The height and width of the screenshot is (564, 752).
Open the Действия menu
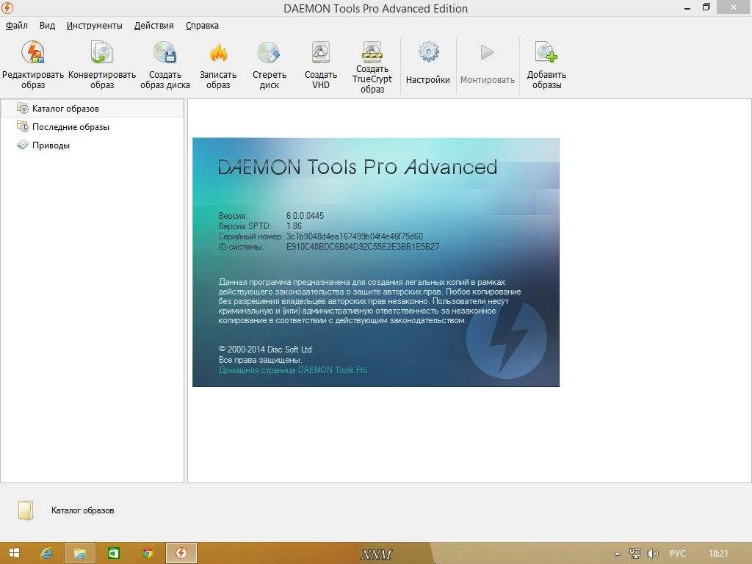[x=154, y=26]
